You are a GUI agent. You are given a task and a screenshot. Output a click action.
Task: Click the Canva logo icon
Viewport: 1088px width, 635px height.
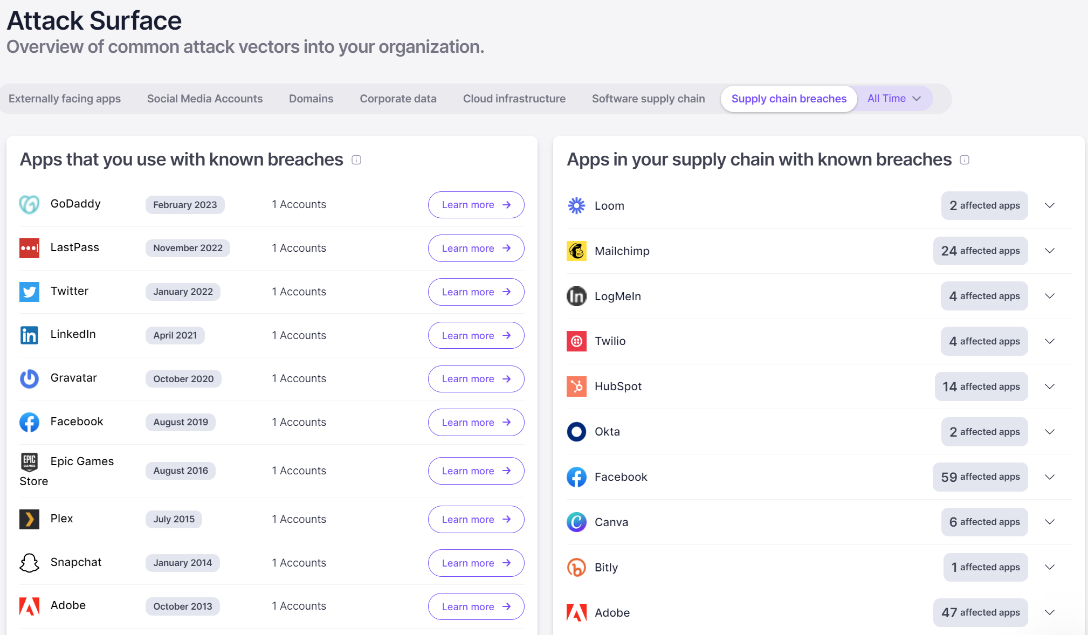[x=576, y=522]
